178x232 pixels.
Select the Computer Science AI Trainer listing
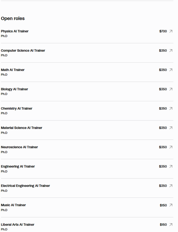23,50
